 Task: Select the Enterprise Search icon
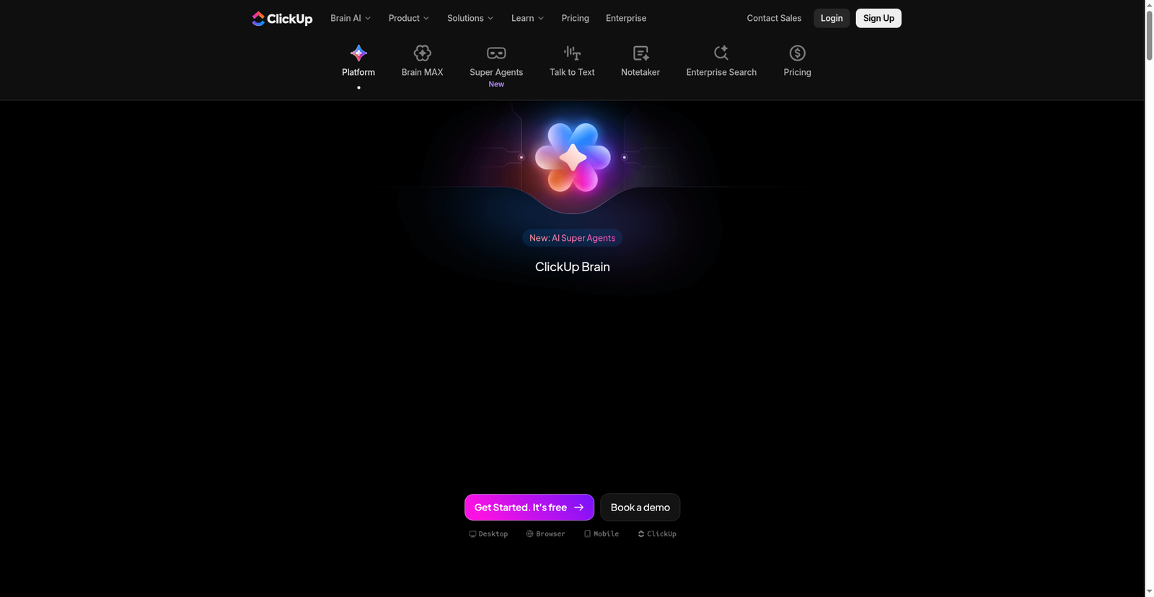[x=721, y=53]
